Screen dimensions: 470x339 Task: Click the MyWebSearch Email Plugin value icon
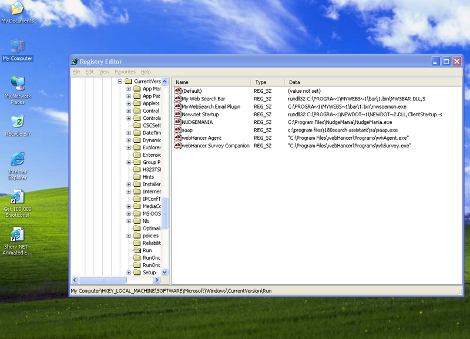point(177,106)
